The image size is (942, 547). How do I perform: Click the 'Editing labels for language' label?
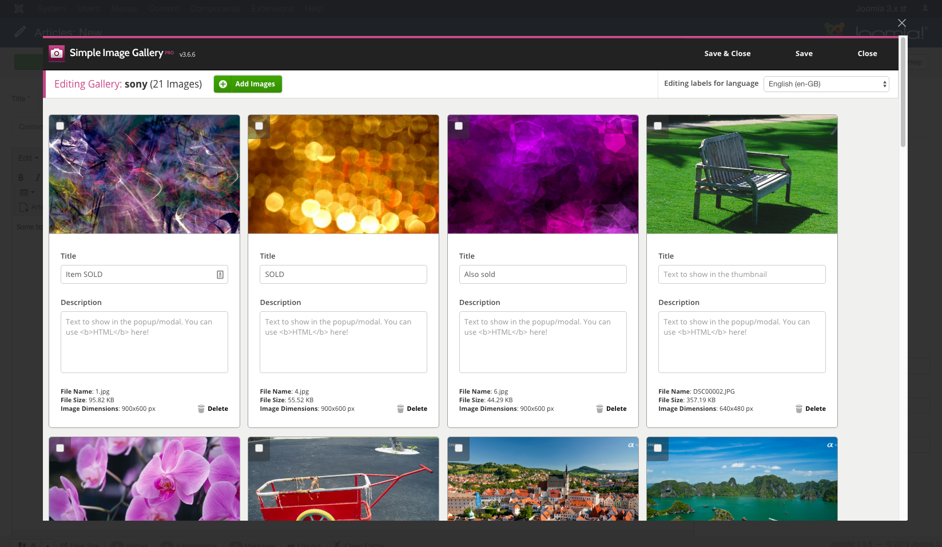711,84
